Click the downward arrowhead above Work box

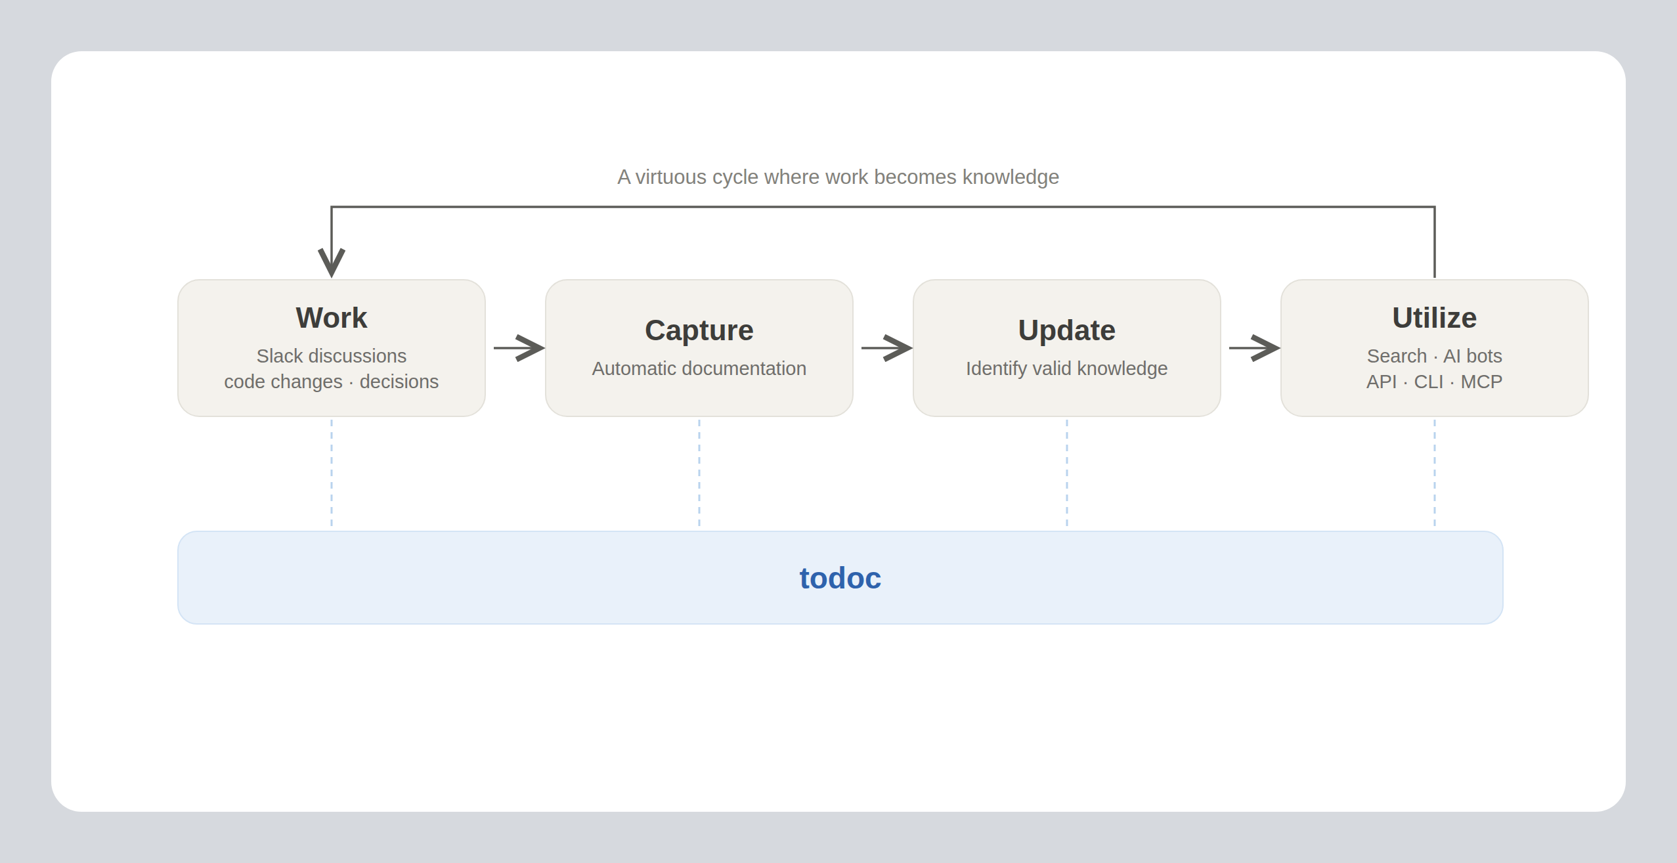[332, 263]
